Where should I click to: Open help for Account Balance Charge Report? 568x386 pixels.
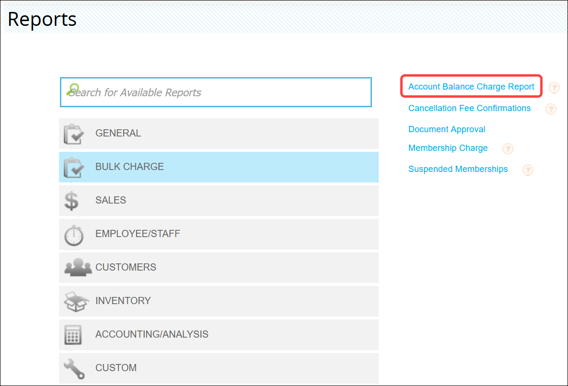[x=554, y=88]
